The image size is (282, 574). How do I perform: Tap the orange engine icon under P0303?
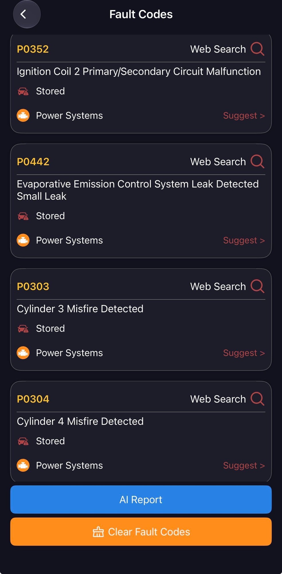[23, 353]
